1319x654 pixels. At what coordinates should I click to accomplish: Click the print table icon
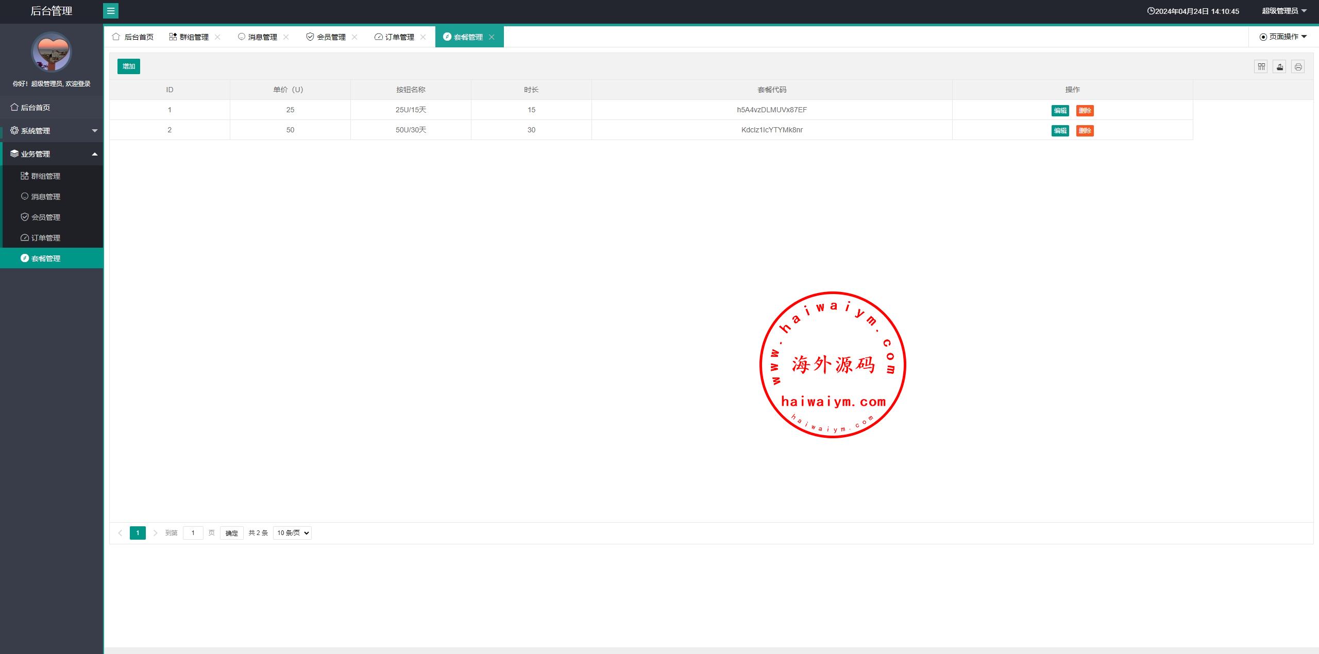tap(1298, 66)
